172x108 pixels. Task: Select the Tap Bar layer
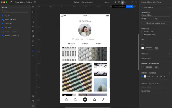[x=7, y=16]
